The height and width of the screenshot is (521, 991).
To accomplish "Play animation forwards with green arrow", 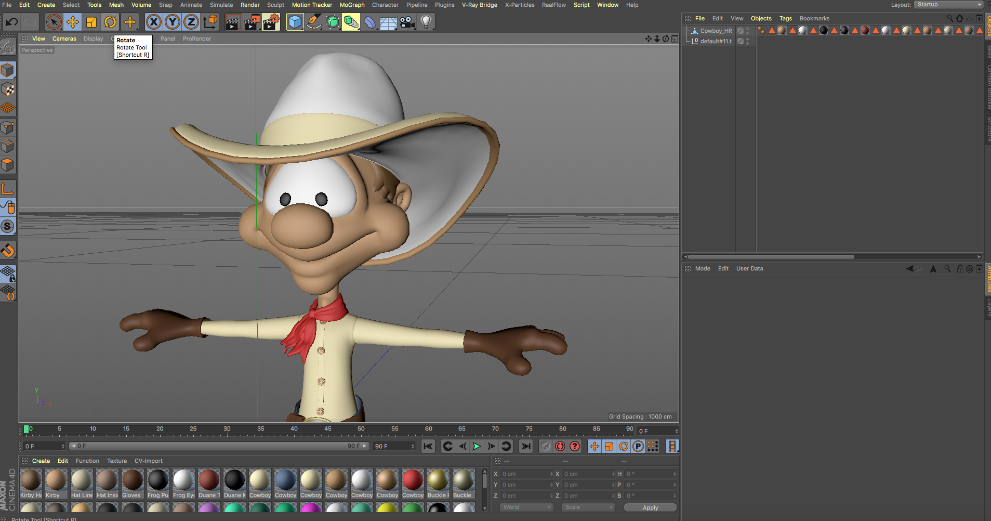I will pyautogui.click(x=477, y=446).
